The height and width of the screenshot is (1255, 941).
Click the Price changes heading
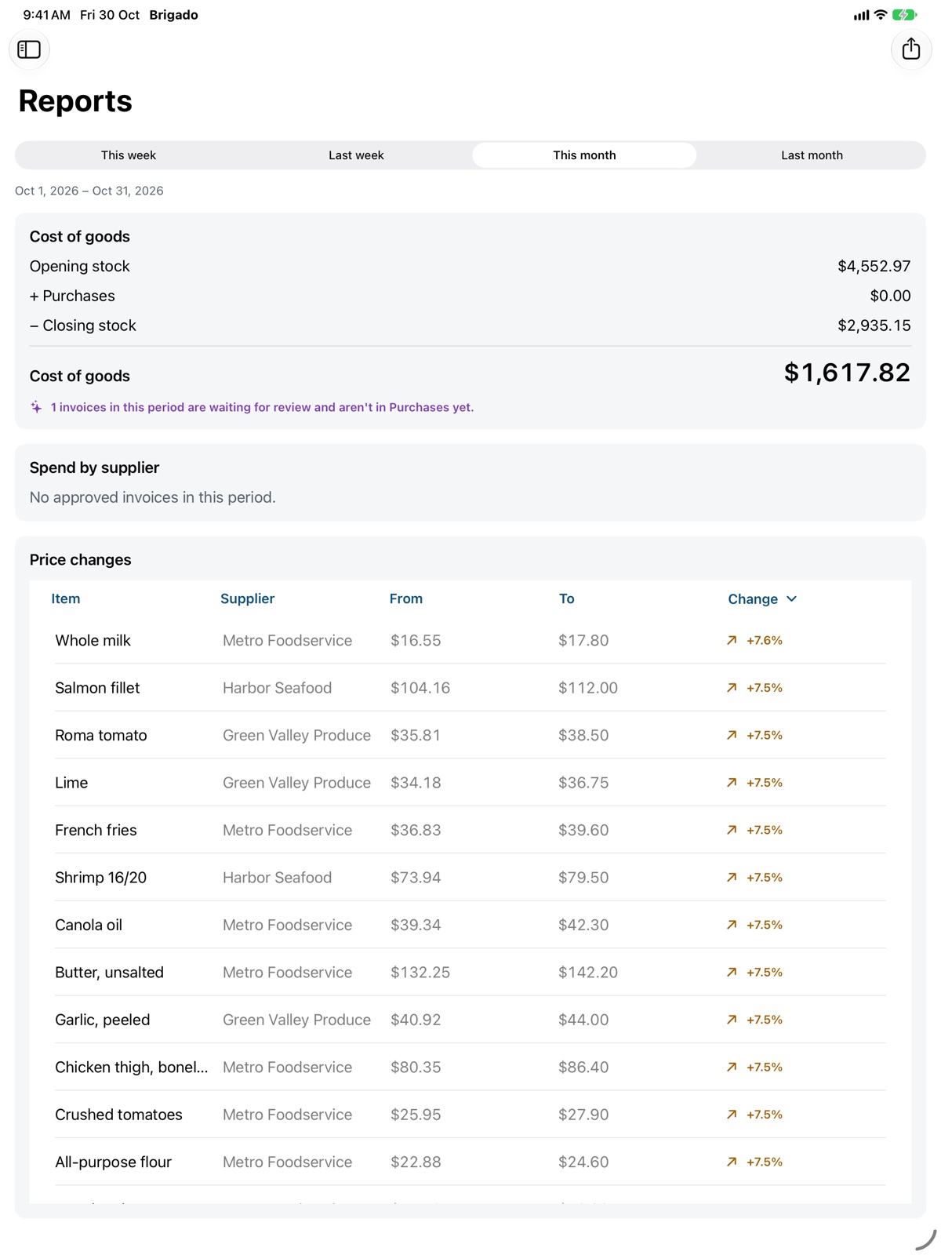pyautogui.click(x=80, y=560)
